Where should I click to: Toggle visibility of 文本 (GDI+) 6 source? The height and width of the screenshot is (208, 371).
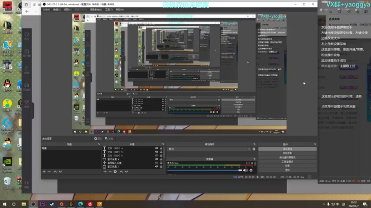[157, 156]
